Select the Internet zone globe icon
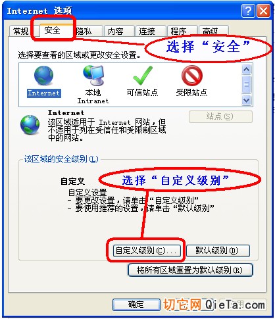Screen dimensions: 275x319 click(x=43, y=76)
